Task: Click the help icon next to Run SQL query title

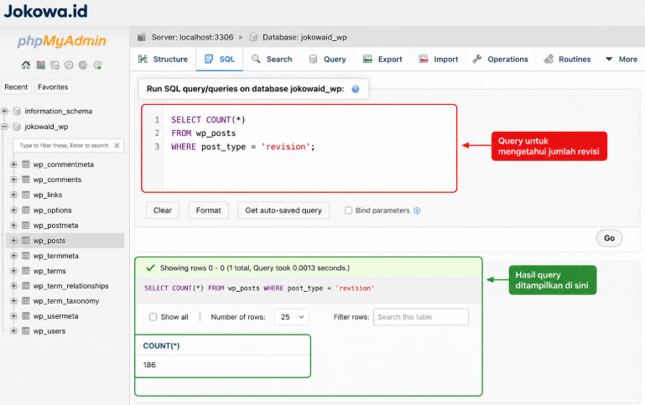Action: click(356, 89)
